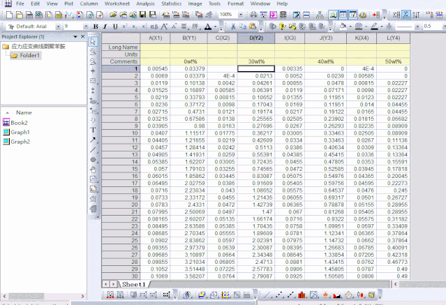Click the Line plot icon in bottom toolbar
This screenshot has height=305, width=446.
[x=267, y=295]
